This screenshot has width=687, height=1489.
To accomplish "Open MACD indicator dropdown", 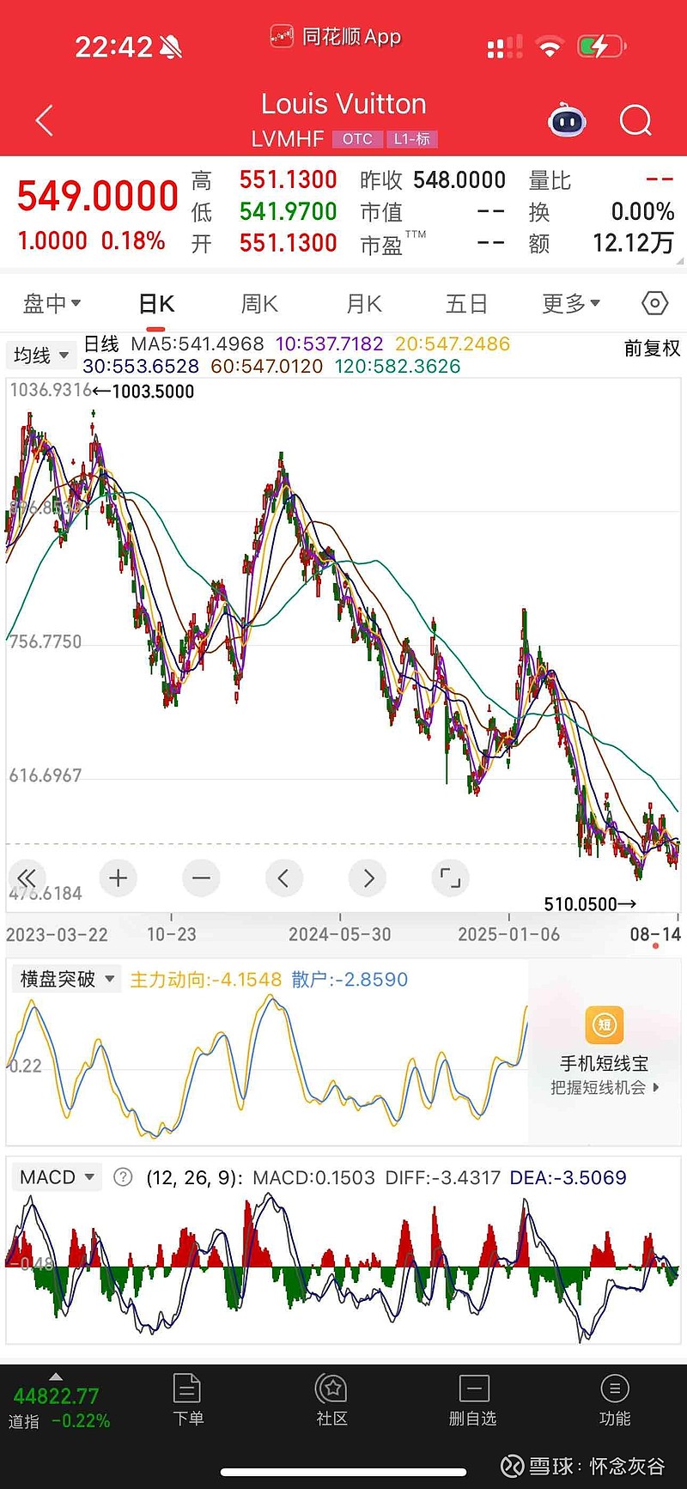I will pos(57,1177).
